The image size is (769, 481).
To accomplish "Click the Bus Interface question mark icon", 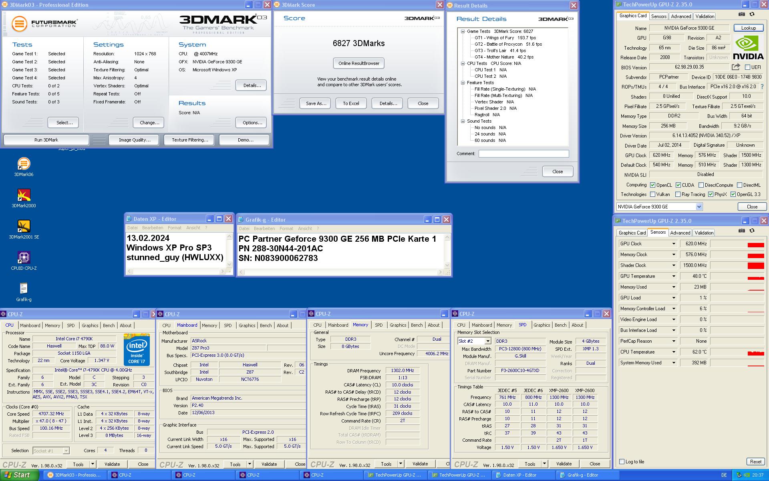I will pos(762,87).
